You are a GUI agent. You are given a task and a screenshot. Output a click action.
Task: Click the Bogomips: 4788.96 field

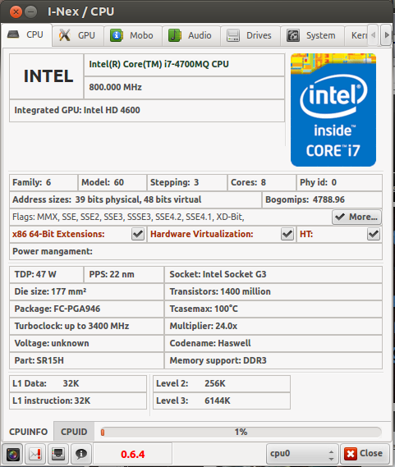[322, 199]
